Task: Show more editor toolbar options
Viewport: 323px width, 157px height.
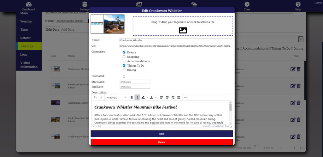Action: coord(186,97)
